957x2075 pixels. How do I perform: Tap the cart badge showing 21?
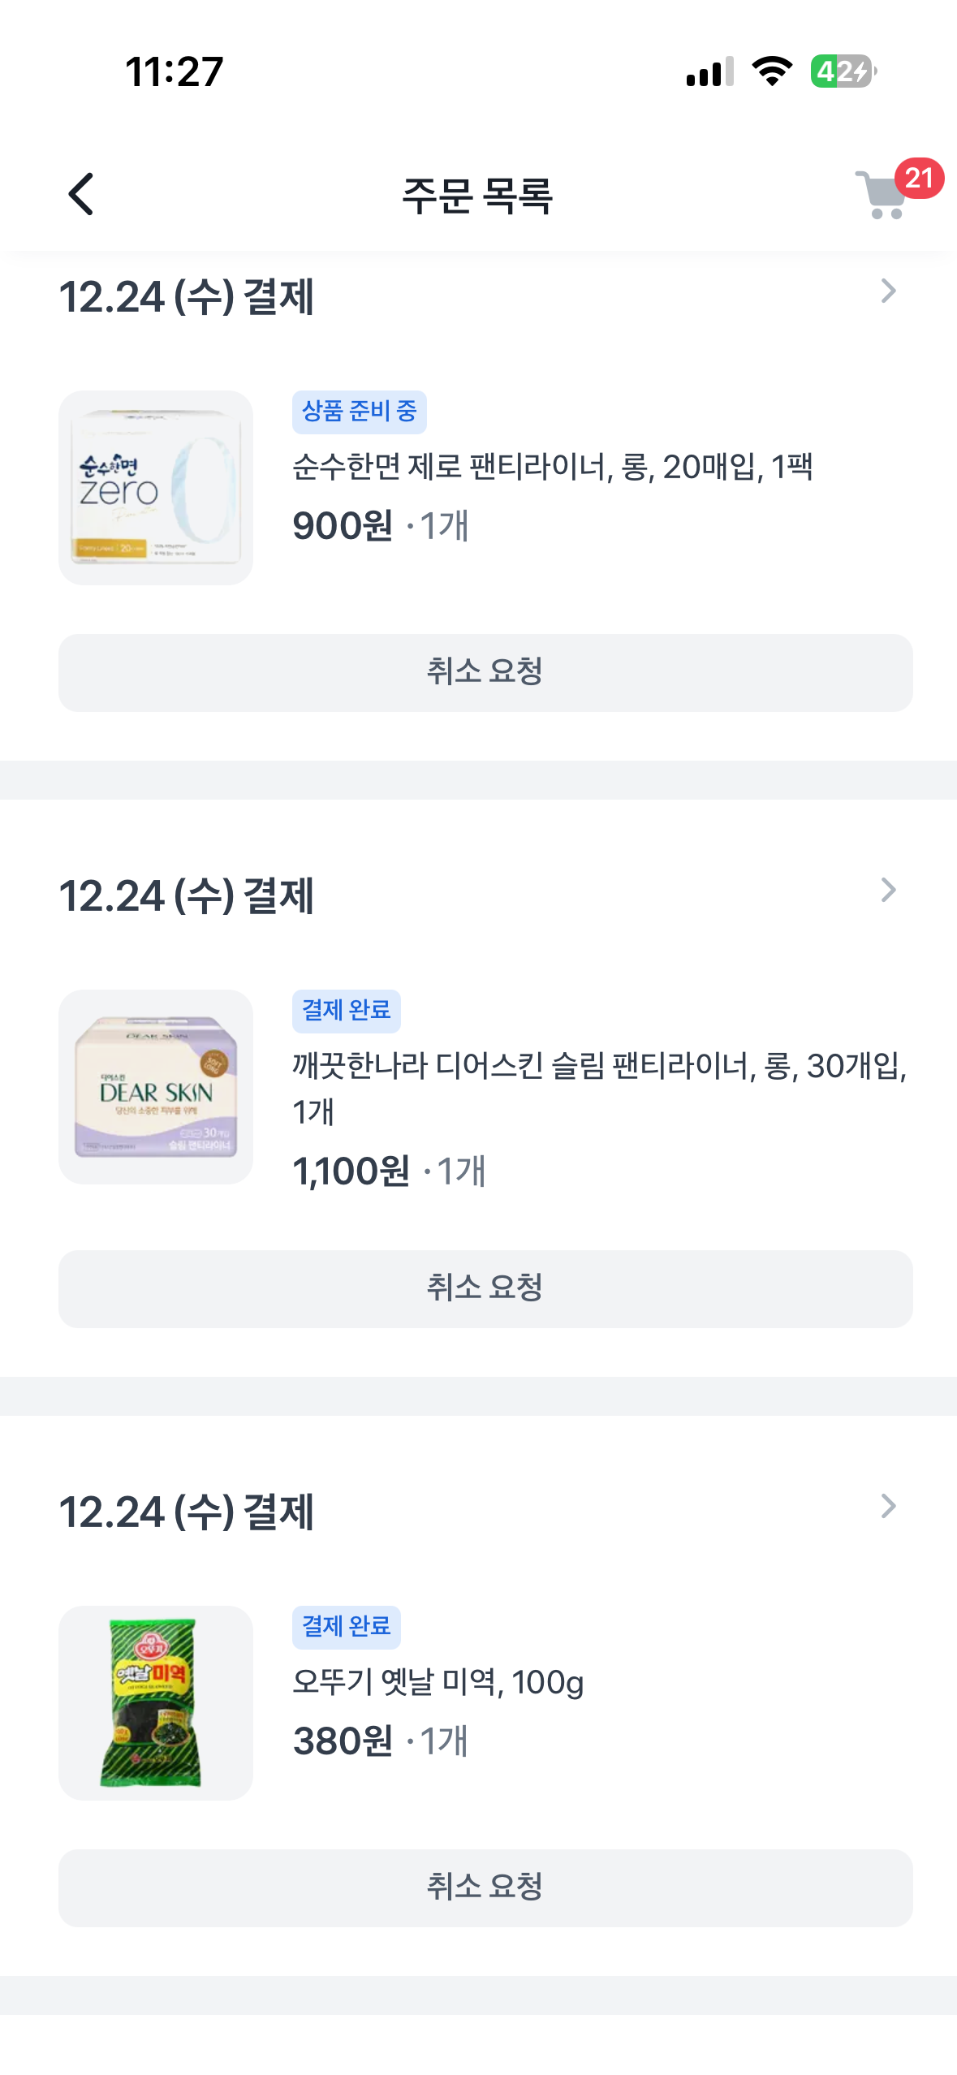tap(919, 178)
